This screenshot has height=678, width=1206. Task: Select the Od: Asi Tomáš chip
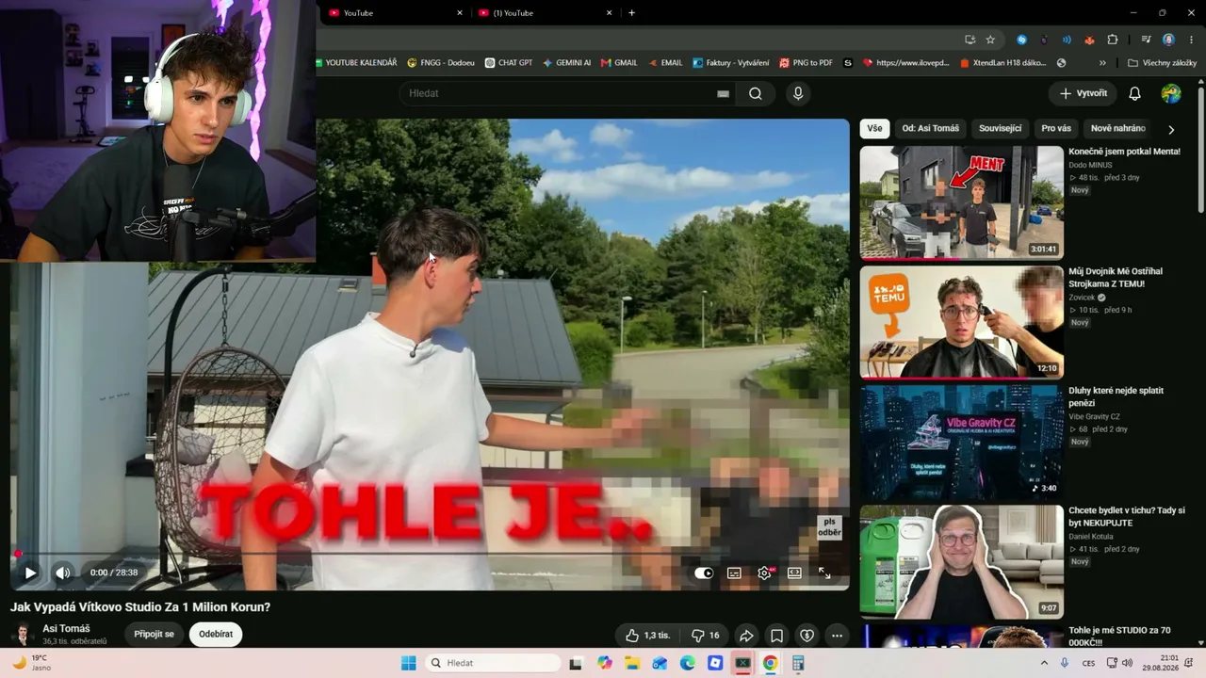930,128
